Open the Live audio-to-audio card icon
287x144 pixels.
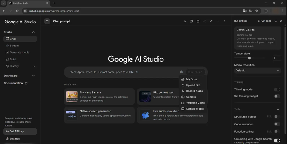click(145, 115)
